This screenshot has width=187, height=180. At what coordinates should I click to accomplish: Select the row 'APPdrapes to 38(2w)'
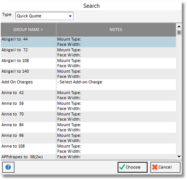[88, 157]
